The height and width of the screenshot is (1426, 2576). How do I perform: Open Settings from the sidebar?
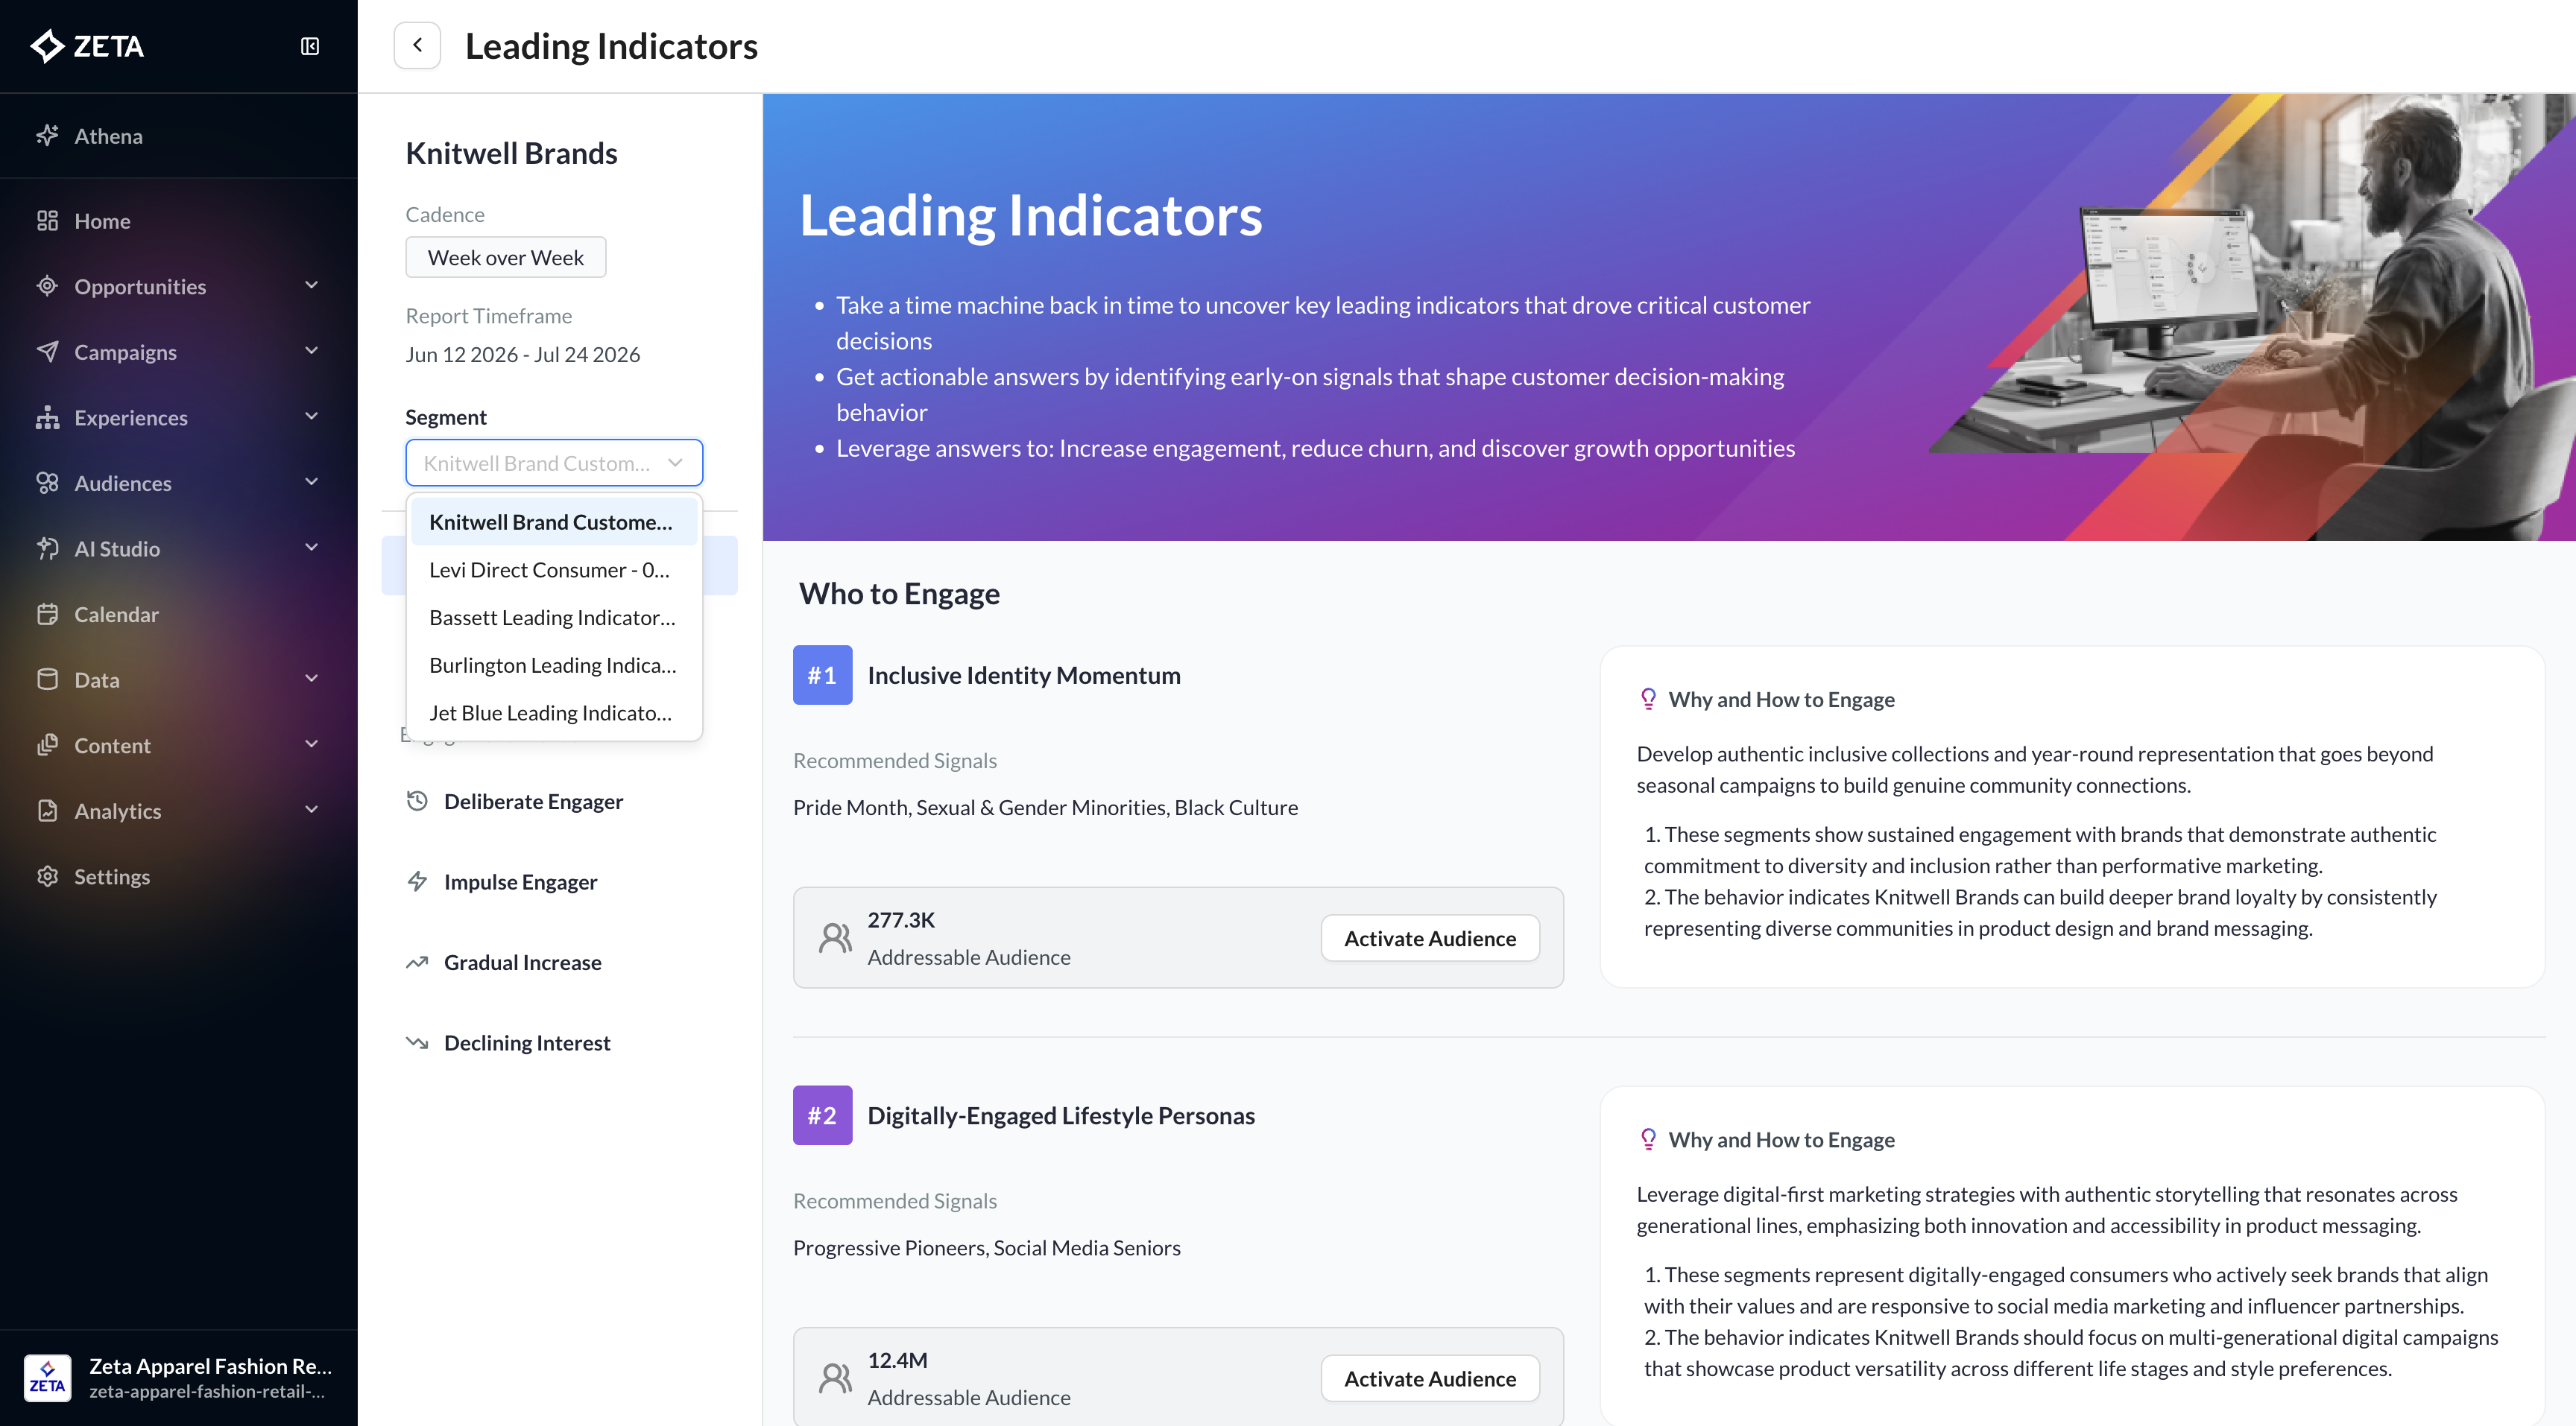click(178, 875)
